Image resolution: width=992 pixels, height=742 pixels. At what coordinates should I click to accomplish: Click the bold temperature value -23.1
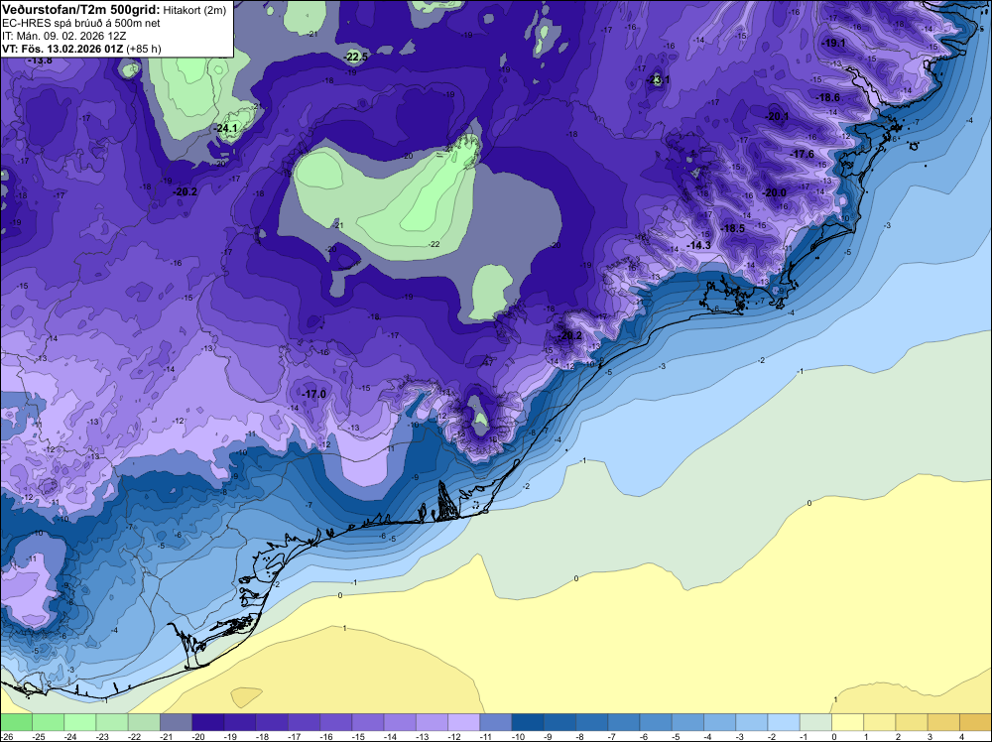coord(658,79)
